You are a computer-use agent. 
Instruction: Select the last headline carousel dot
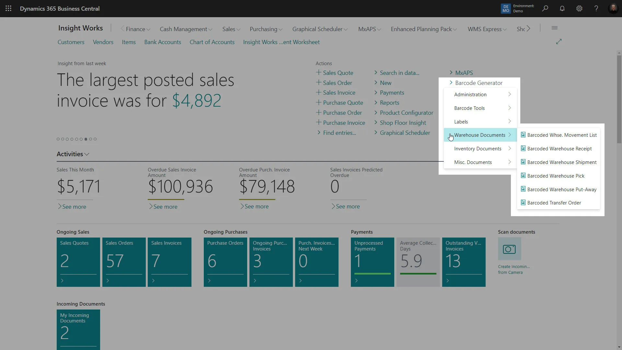click(95, 139)
